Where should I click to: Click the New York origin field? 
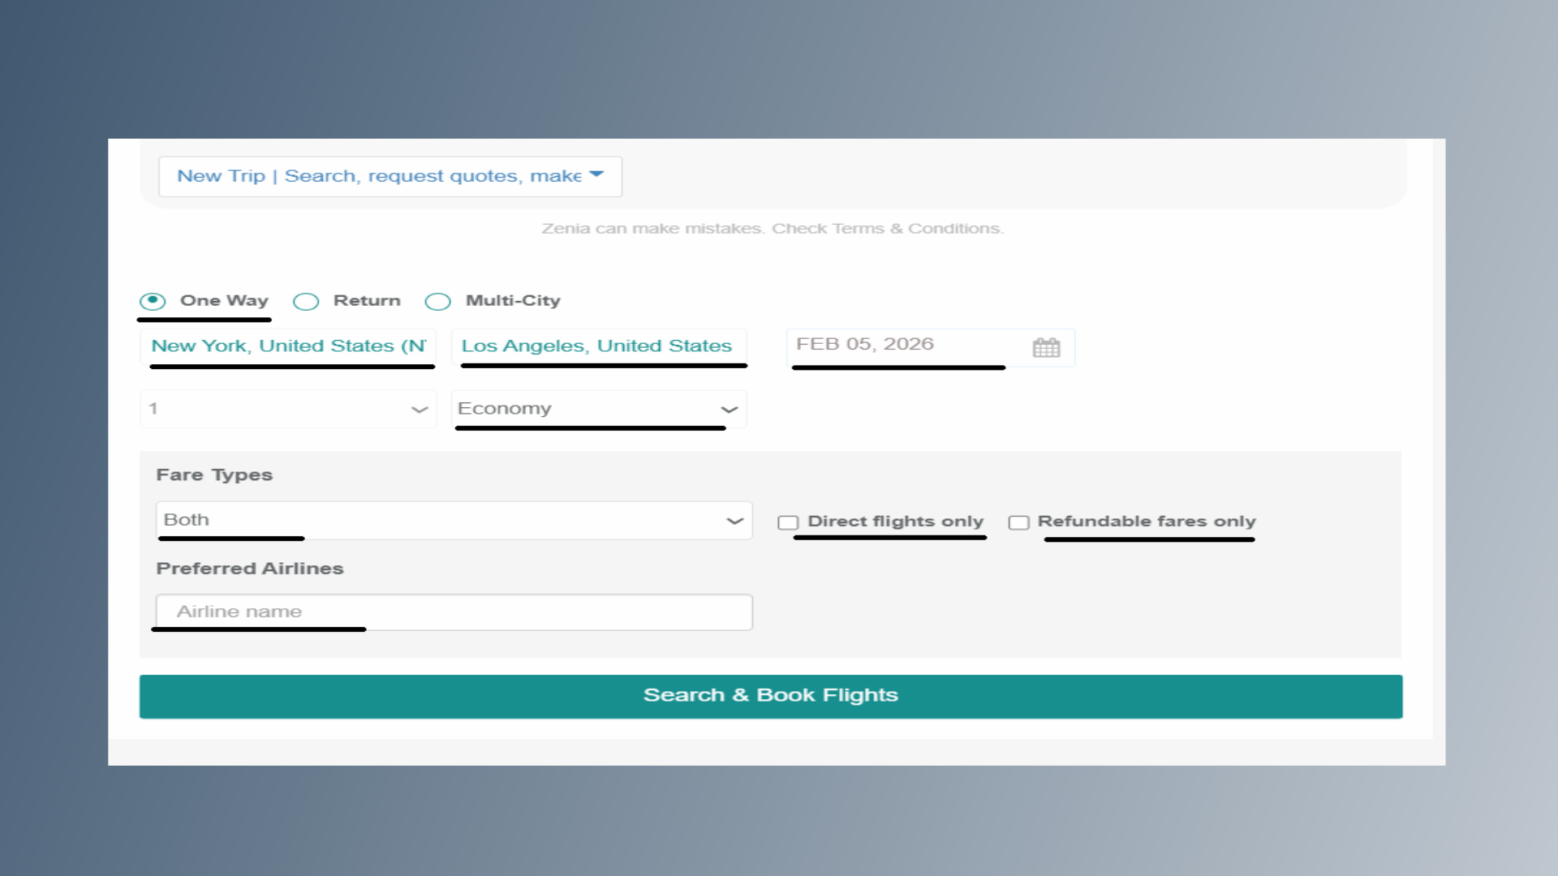coord(288,346)
